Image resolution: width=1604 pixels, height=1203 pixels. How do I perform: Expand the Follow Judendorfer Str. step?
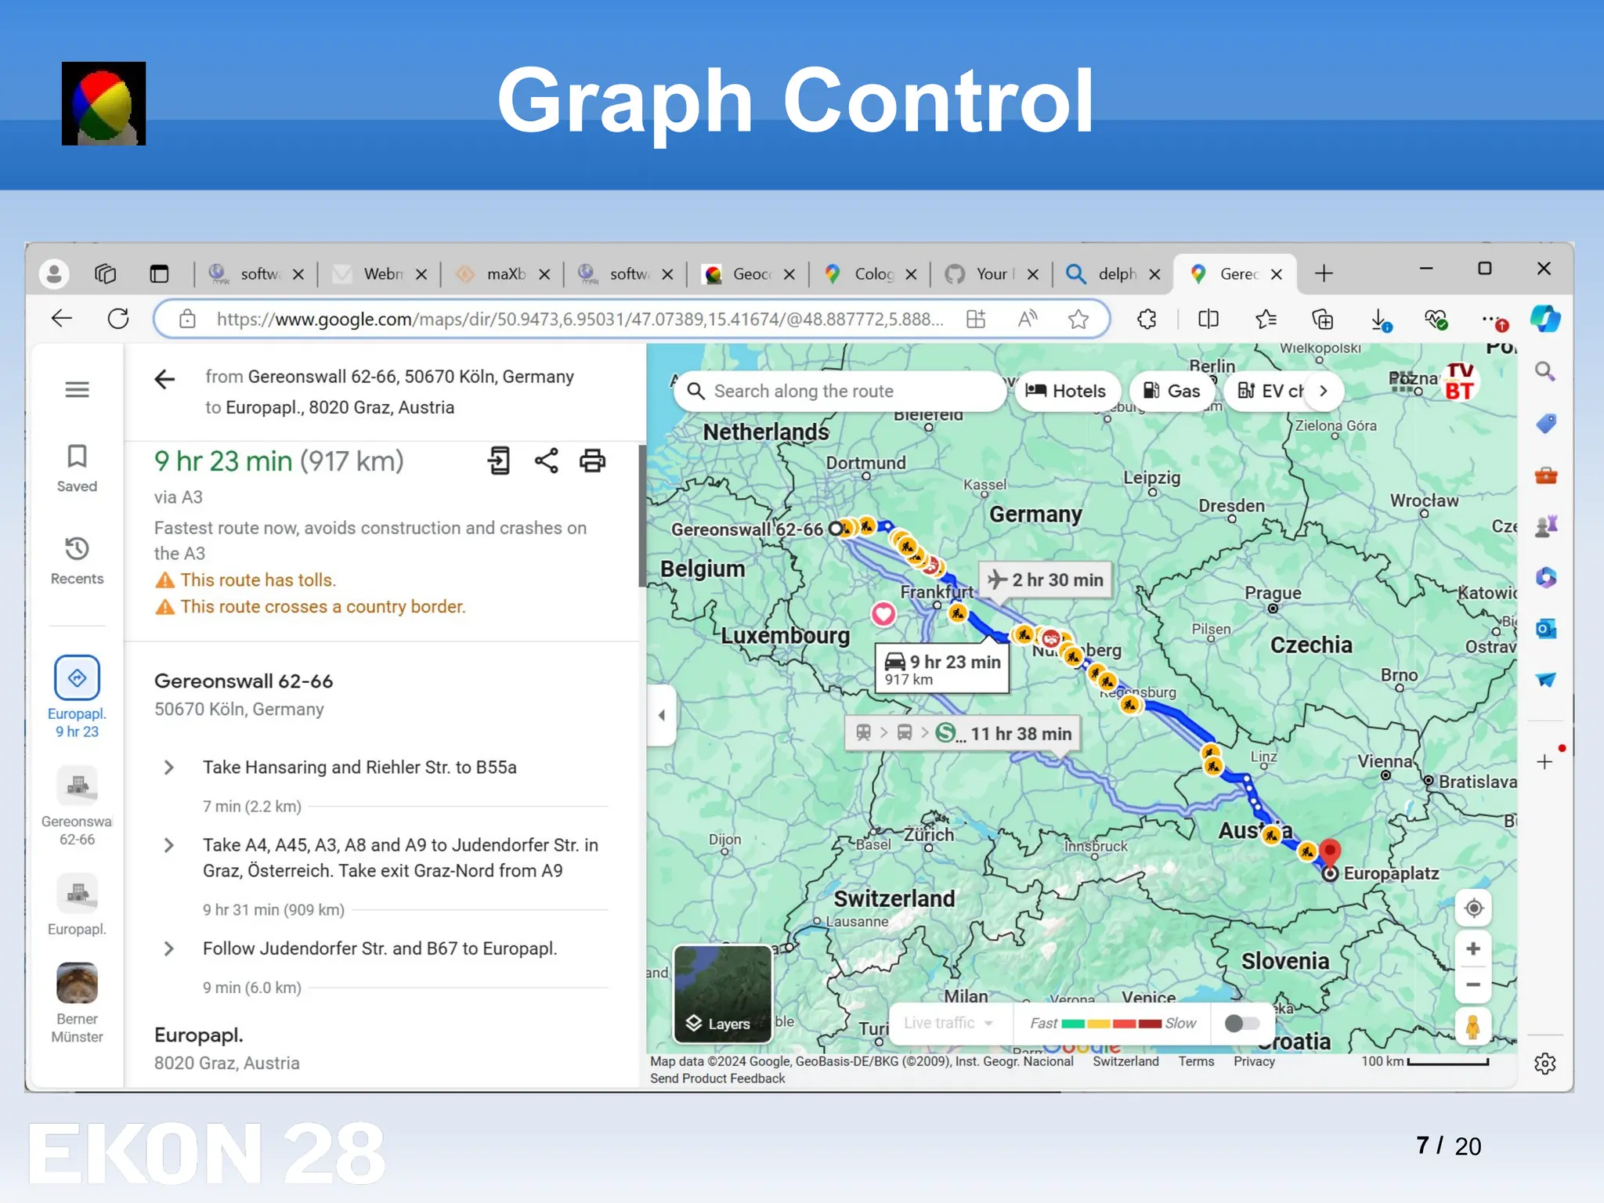pos(168,948)
